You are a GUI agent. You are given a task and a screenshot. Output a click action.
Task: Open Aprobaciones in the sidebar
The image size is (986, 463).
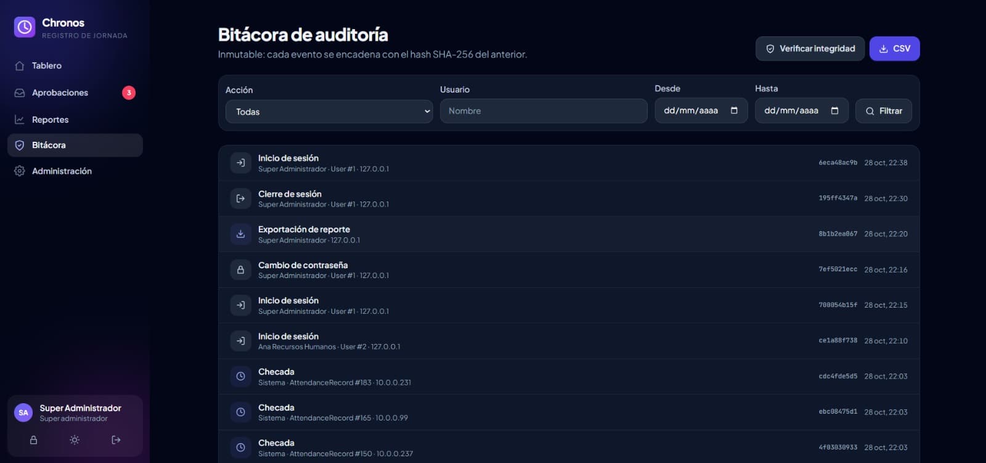click(75, 92)
